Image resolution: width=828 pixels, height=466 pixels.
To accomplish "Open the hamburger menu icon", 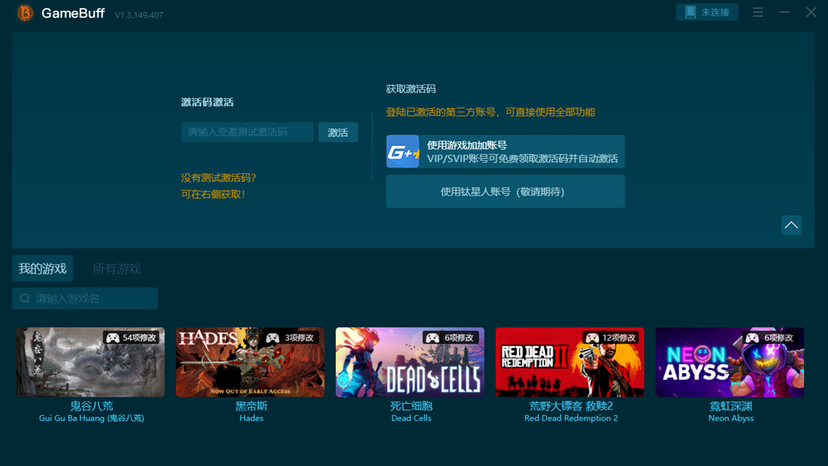I will [757, 12].
